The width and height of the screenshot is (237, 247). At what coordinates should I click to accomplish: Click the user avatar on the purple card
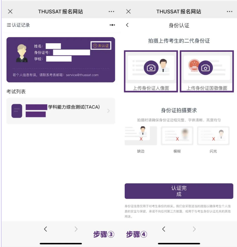click(x=22, y=53)
